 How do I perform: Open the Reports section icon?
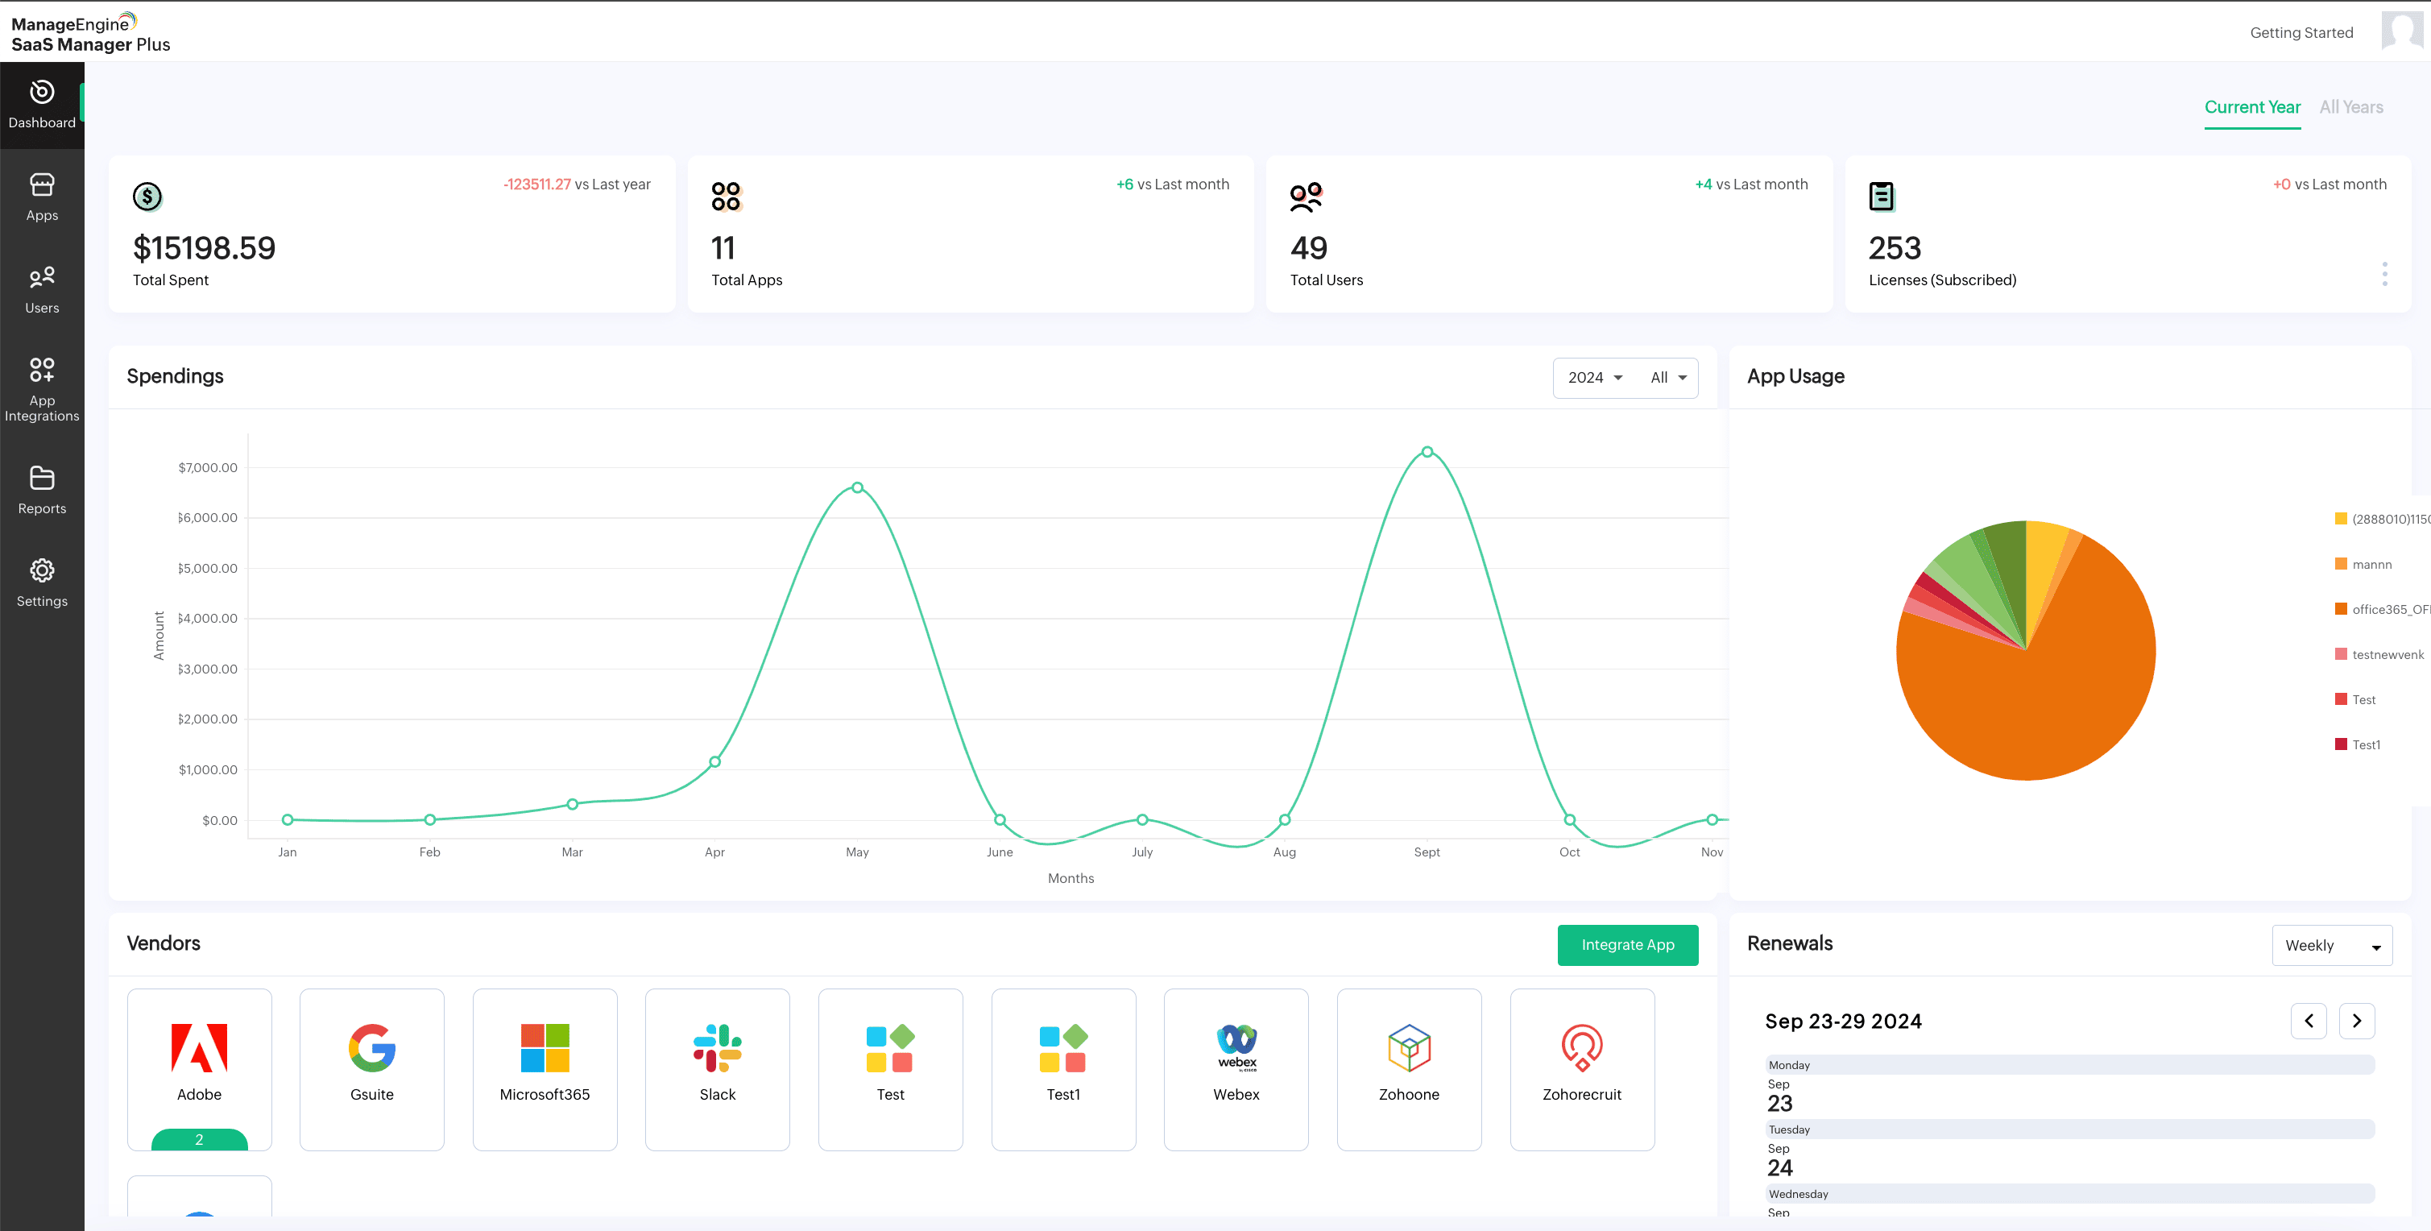pyautogui.click(x=42, y=479)
